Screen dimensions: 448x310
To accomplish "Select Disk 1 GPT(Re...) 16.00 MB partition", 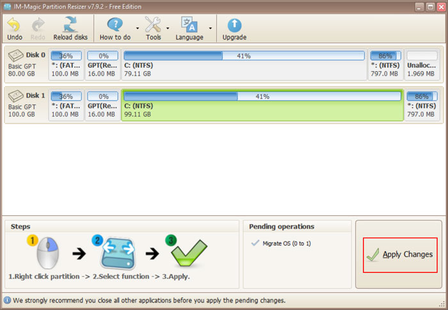I will tap(102, 105).
